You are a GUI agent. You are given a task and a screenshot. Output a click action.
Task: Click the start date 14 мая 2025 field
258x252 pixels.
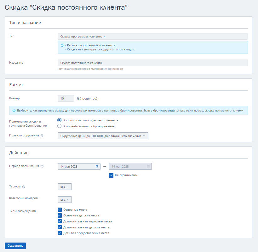coord(79,166)
